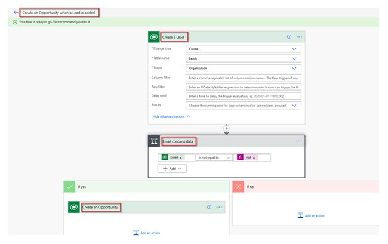Viewport: 388px width, 244px height.
Task: Insert a step using the plus connector arrow
Action: click(x=226, y=129)
